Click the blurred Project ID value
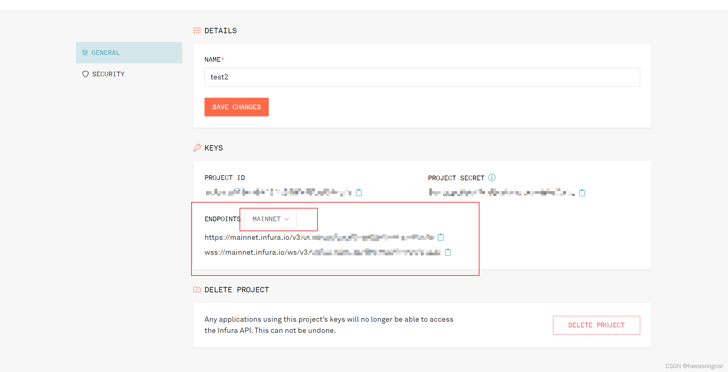This screenshot has width=728, height=372. [278, 193]
